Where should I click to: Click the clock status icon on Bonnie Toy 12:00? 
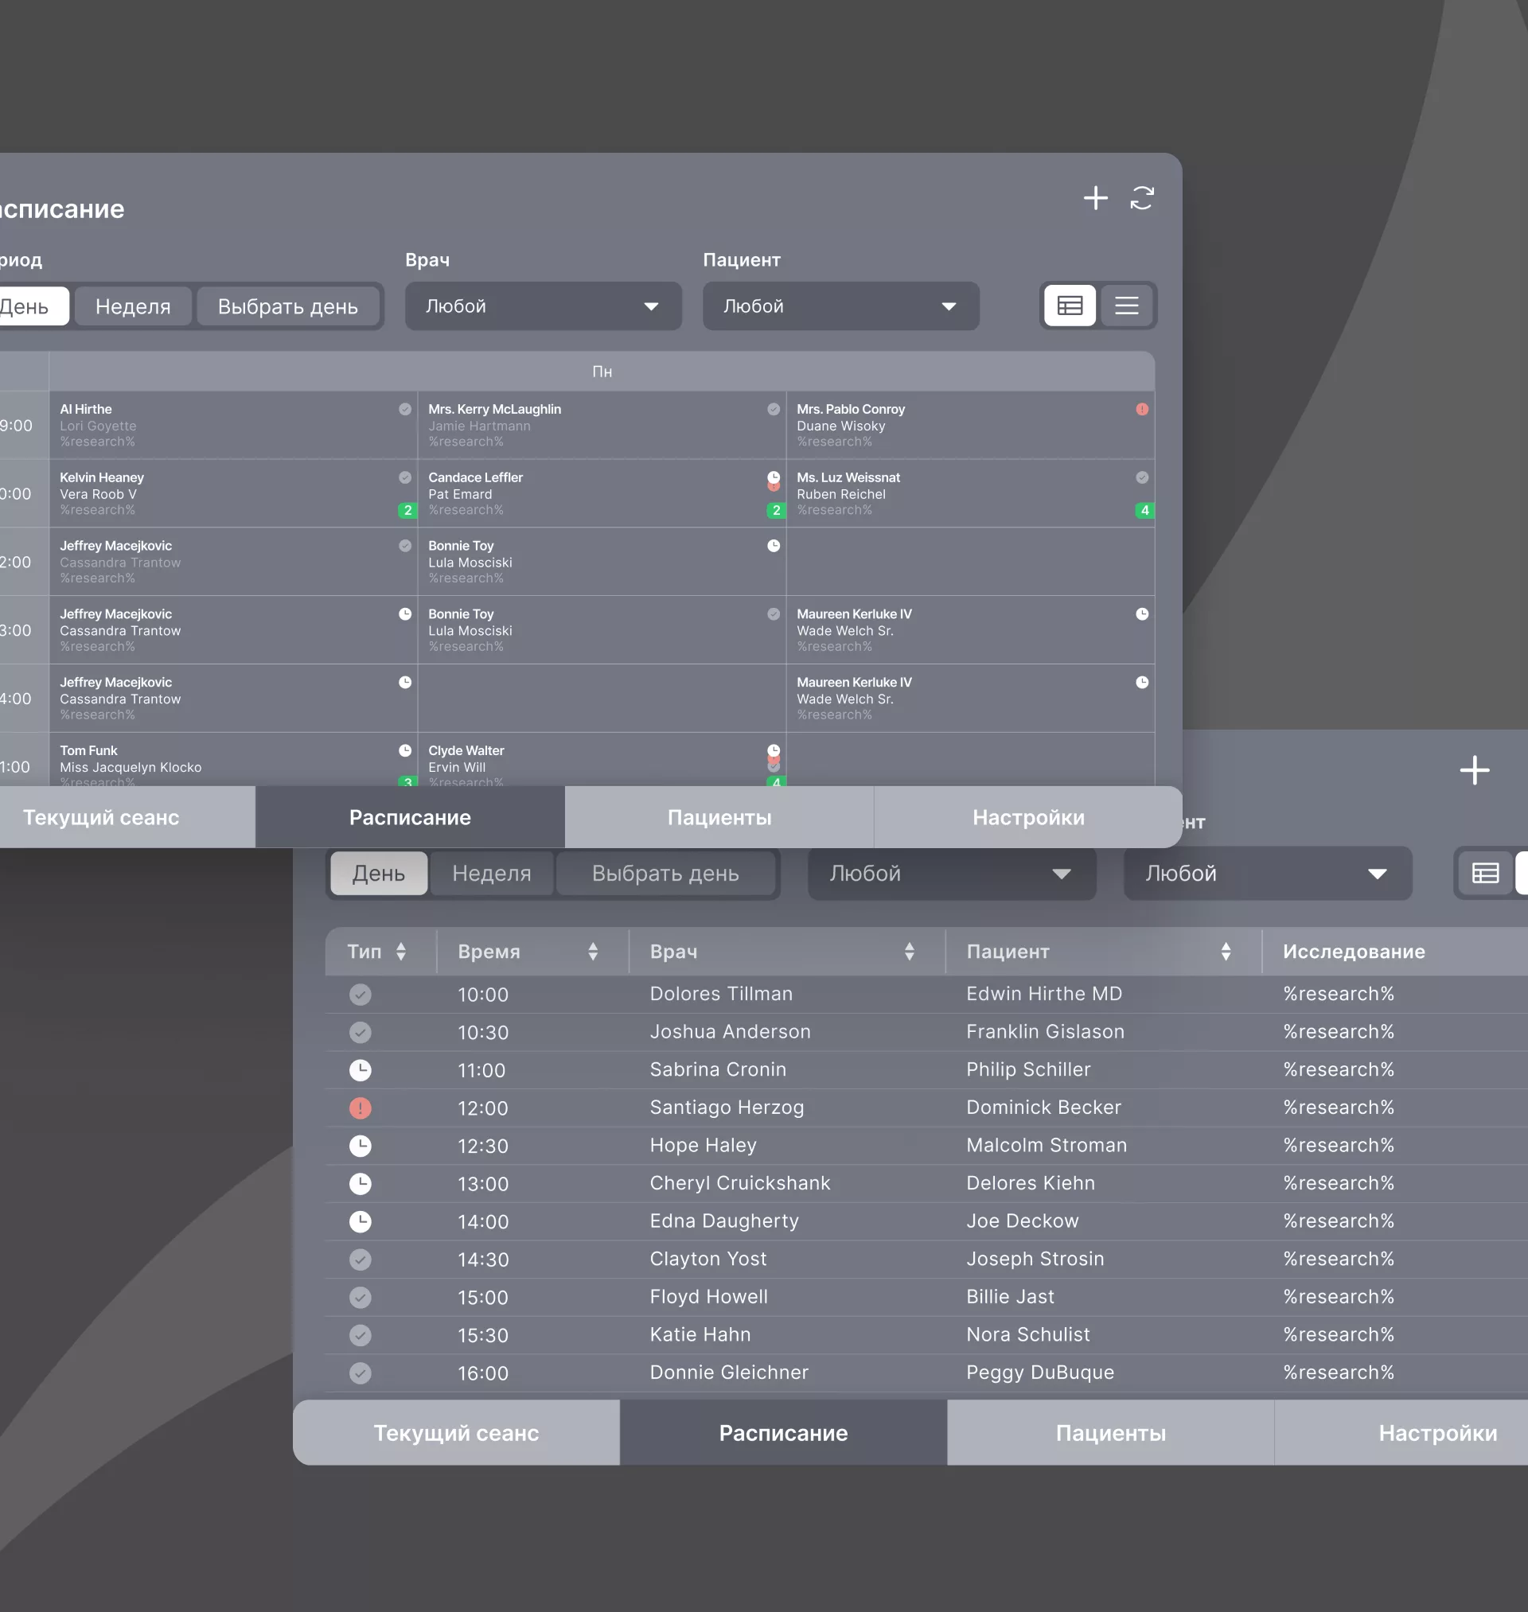point(773,546)
